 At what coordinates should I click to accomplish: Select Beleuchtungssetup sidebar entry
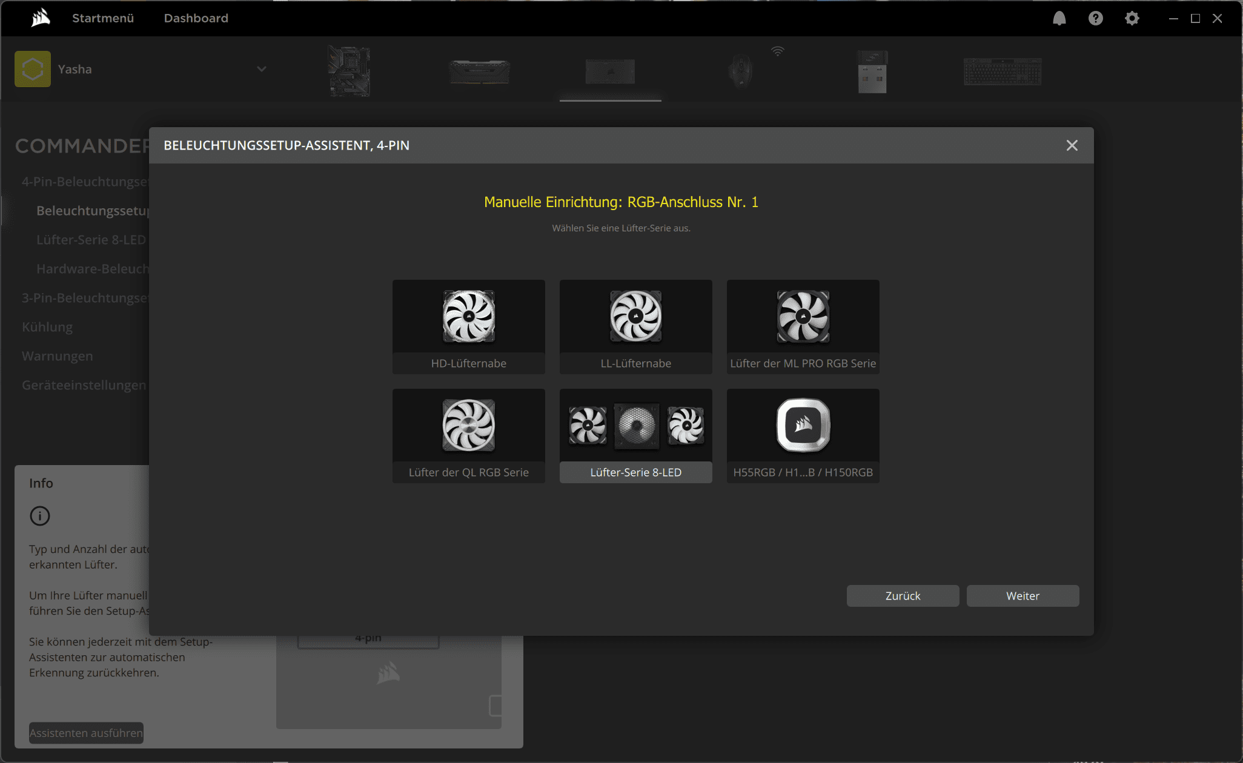pos(93,211)
